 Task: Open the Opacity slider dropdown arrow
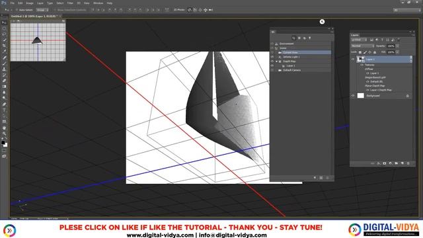pyautogui.click(x=397, y=46)
